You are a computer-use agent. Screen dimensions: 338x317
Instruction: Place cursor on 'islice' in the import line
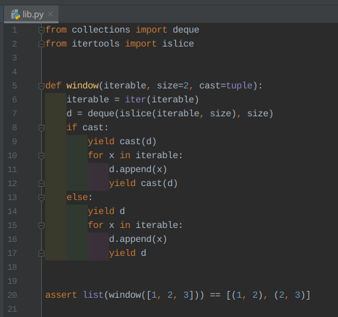pos(178,44)
